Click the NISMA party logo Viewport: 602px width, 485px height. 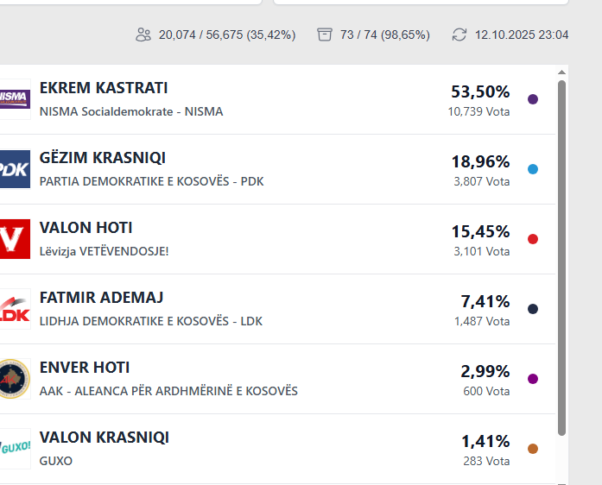(15, 99)
